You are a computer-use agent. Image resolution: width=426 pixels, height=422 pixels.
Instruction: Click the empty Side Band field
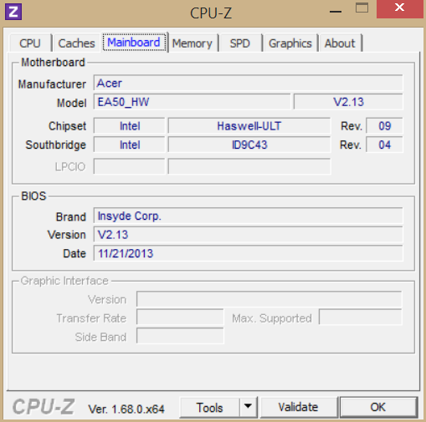tap(180, 336)
